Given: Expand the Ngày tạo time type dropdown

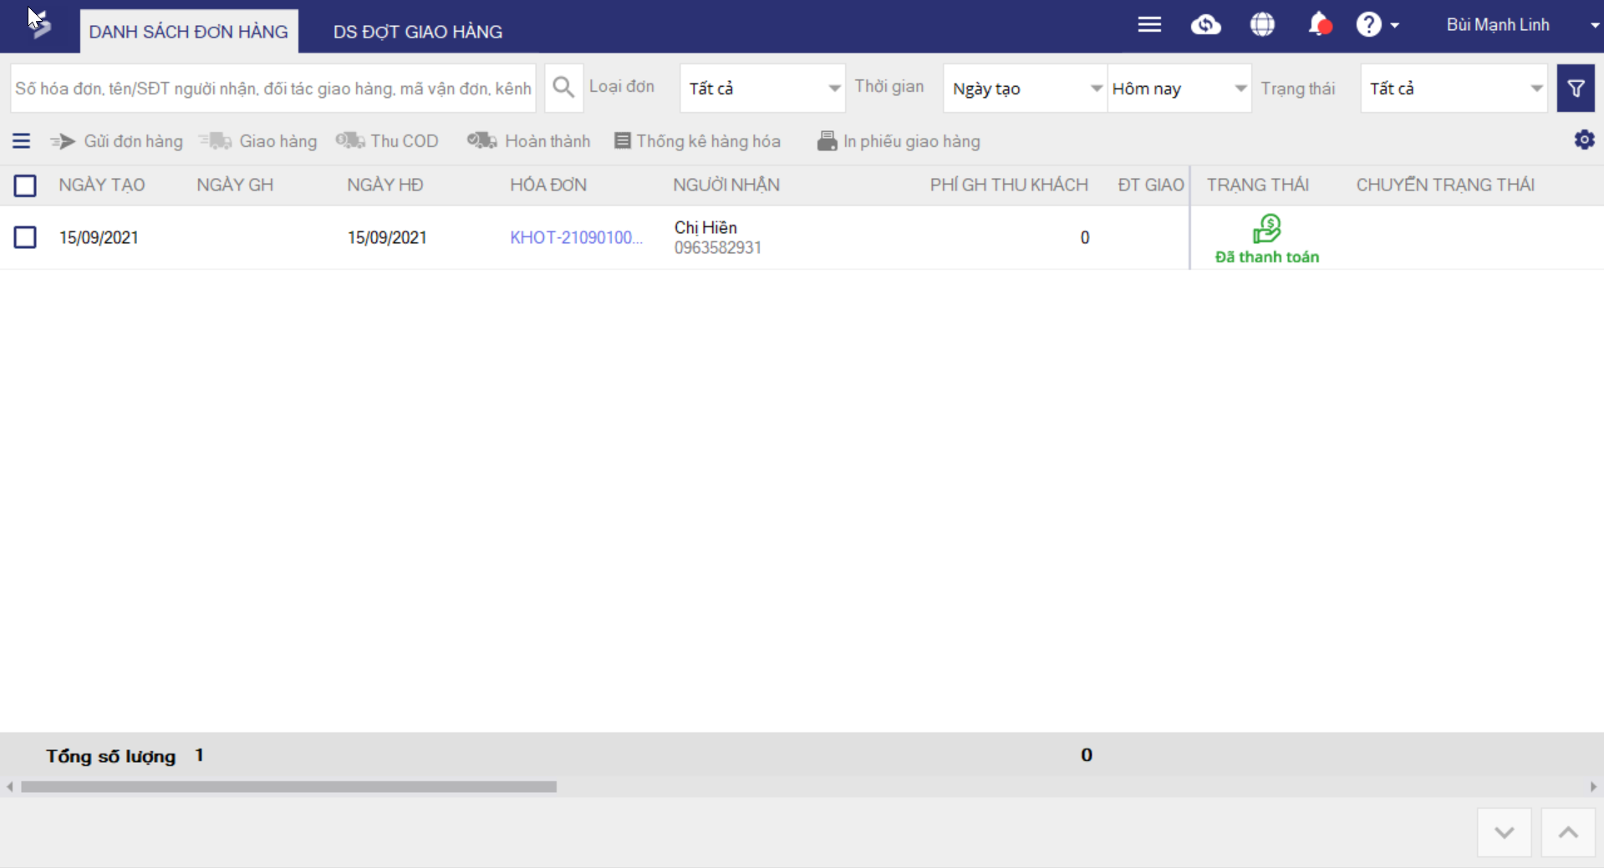Looking at the screenshot, I should pos(1026,89).
